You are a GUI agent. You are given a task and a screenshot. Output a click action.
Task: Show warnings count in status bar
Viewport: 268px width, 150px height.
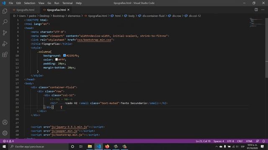(11, 141)
